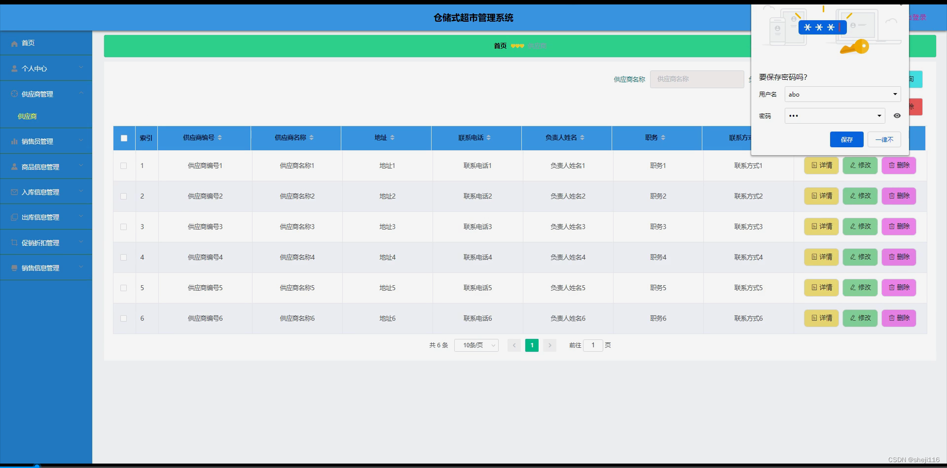Viewport: 947px width, 468px height.
Task: Expand the 个人中心 menu chevron
Action: coord(81,68)
